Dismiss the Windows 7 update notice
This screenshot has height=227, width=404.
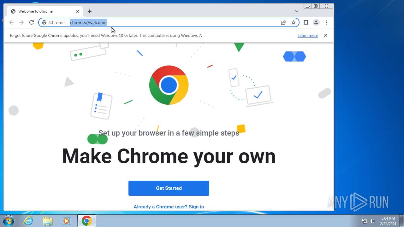pos(326,35)
